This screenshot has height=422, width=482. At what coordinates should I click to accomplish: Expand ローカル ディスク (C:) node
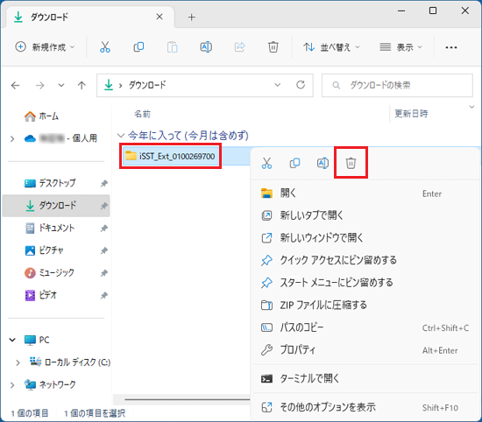pos(18,362)
